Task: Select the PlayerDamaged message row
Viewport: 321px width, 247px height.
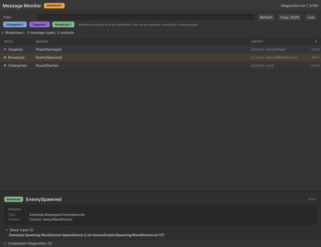Action: coord(160,49)
